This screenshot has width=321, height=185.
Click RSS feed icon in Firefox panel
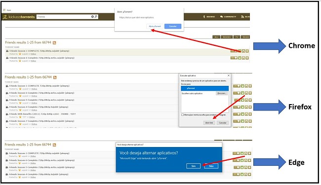[55, 77]
